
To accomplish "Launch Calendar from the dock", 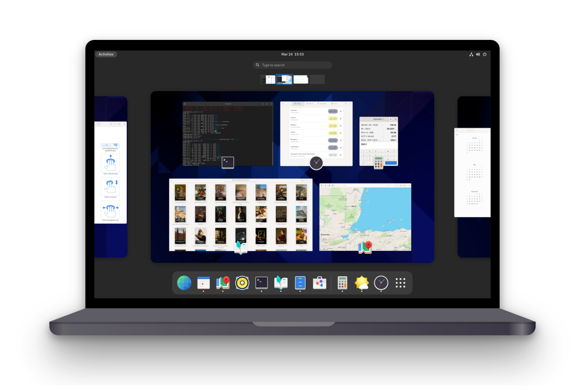I will tap(204, 283).
